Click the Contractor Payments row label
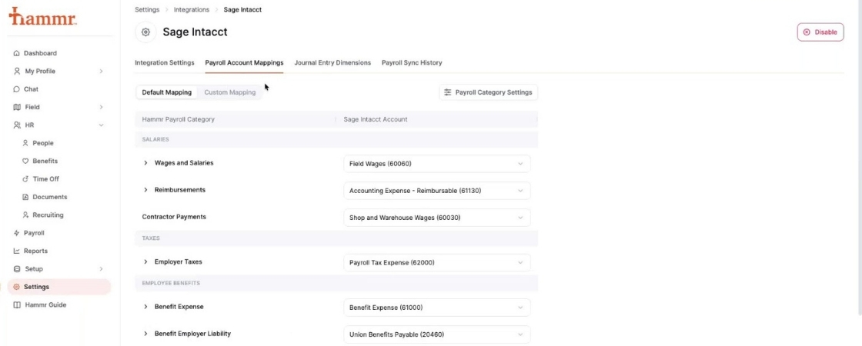 tap(174, 217)
